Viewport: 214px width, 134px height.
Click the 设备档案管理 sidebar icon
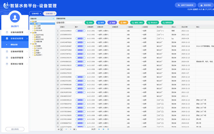[7, 32]
